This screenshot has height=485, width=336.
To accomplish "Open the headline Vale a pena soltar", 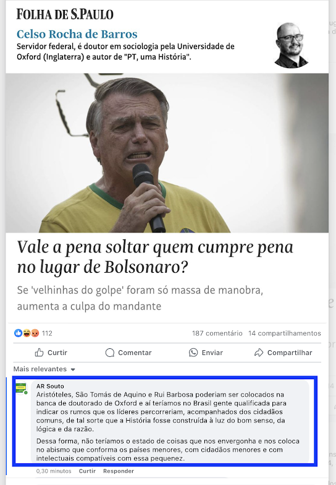I will (x=155, y=257).
